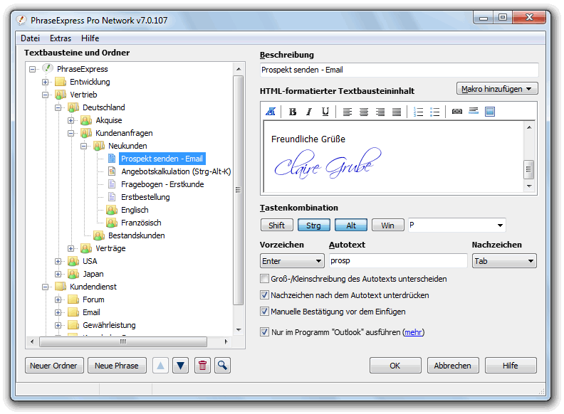
Task: Toggle bold formatting
Action: [293, 112]
